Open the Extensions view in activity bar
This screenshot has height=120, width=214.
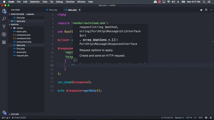4,42
